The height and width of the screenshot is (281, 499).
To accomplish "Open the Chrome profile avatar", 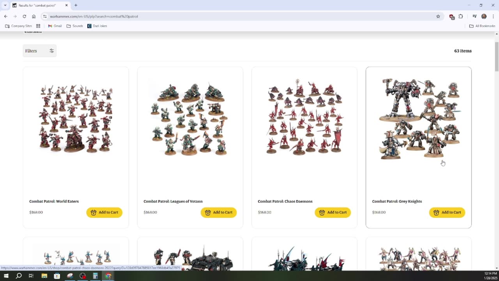I will pos(484,16).
